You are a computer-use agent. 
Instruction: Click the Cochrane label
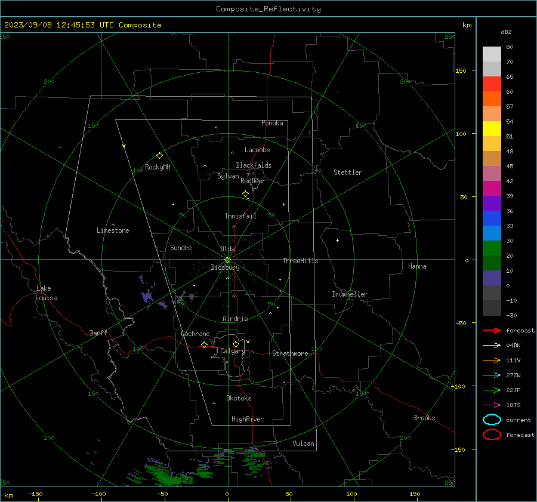(x=195, y=334)
